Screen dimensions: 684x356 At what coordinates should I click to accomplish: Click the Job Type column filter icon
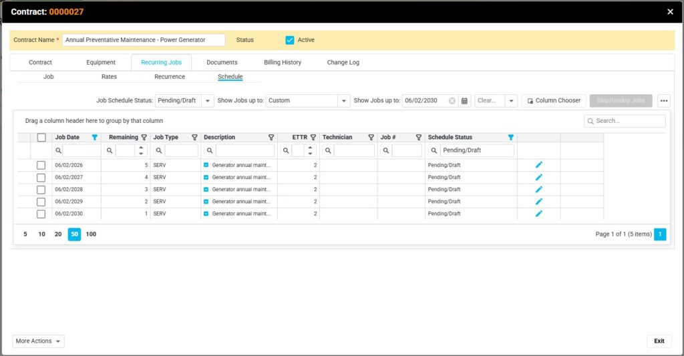(194, 138)
